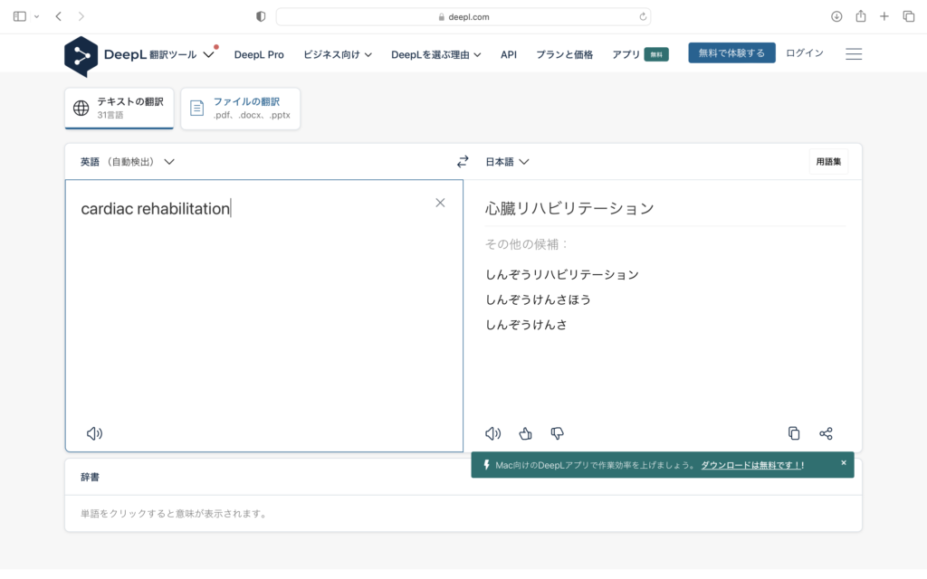The image size is (927, 579).
Task: Rate the translation with thumbs down
Action: pyautogui.click(x=557, y=433)
